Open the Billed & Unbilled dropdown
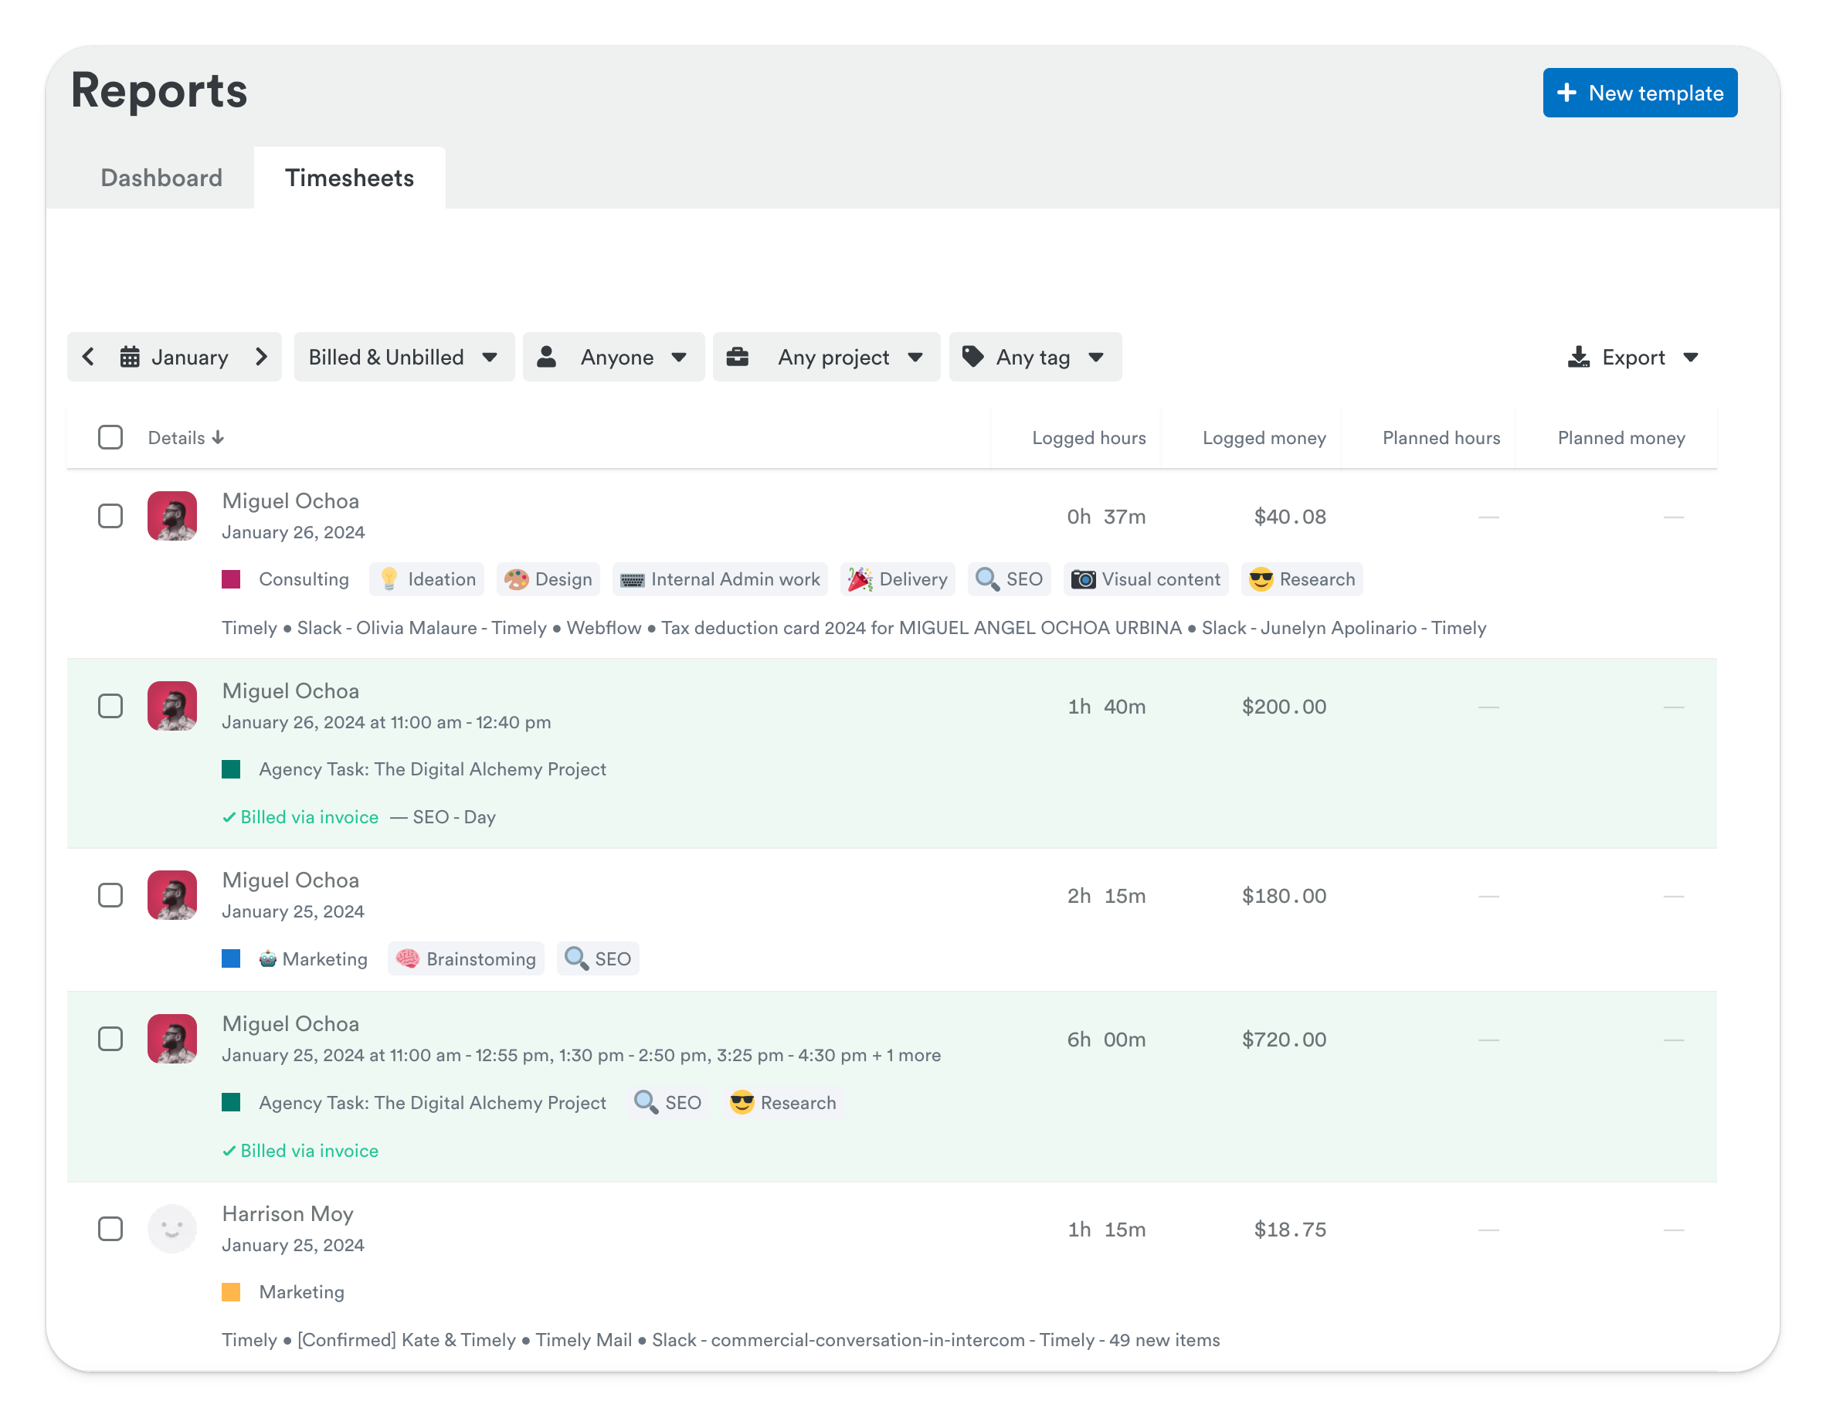This screenshot has width=1826, height=1418. click(x=404, y=357)
